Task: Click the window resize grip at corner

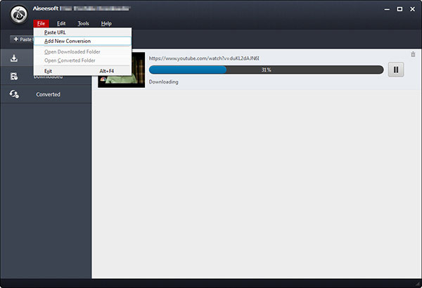Action: [x=418, y=284]
